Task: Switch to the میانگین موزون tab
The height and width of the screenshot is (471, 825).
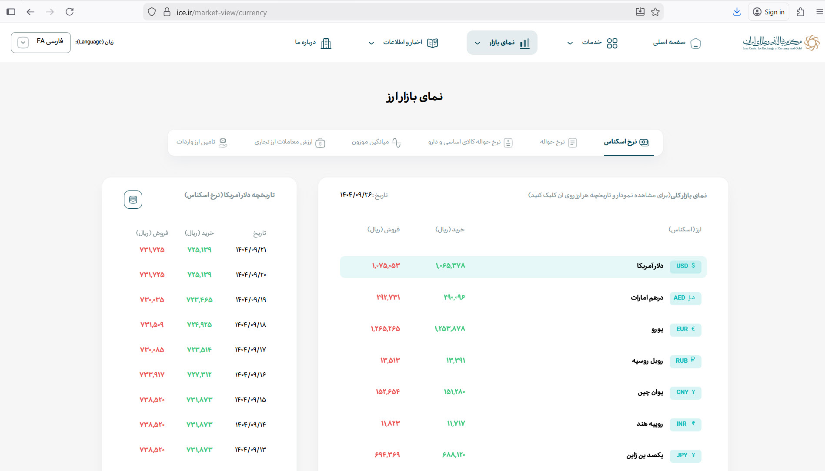Action: [376, 142]
